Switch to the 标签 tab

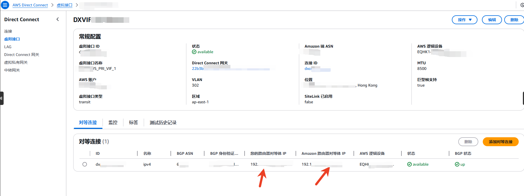(x=133, y=122)
